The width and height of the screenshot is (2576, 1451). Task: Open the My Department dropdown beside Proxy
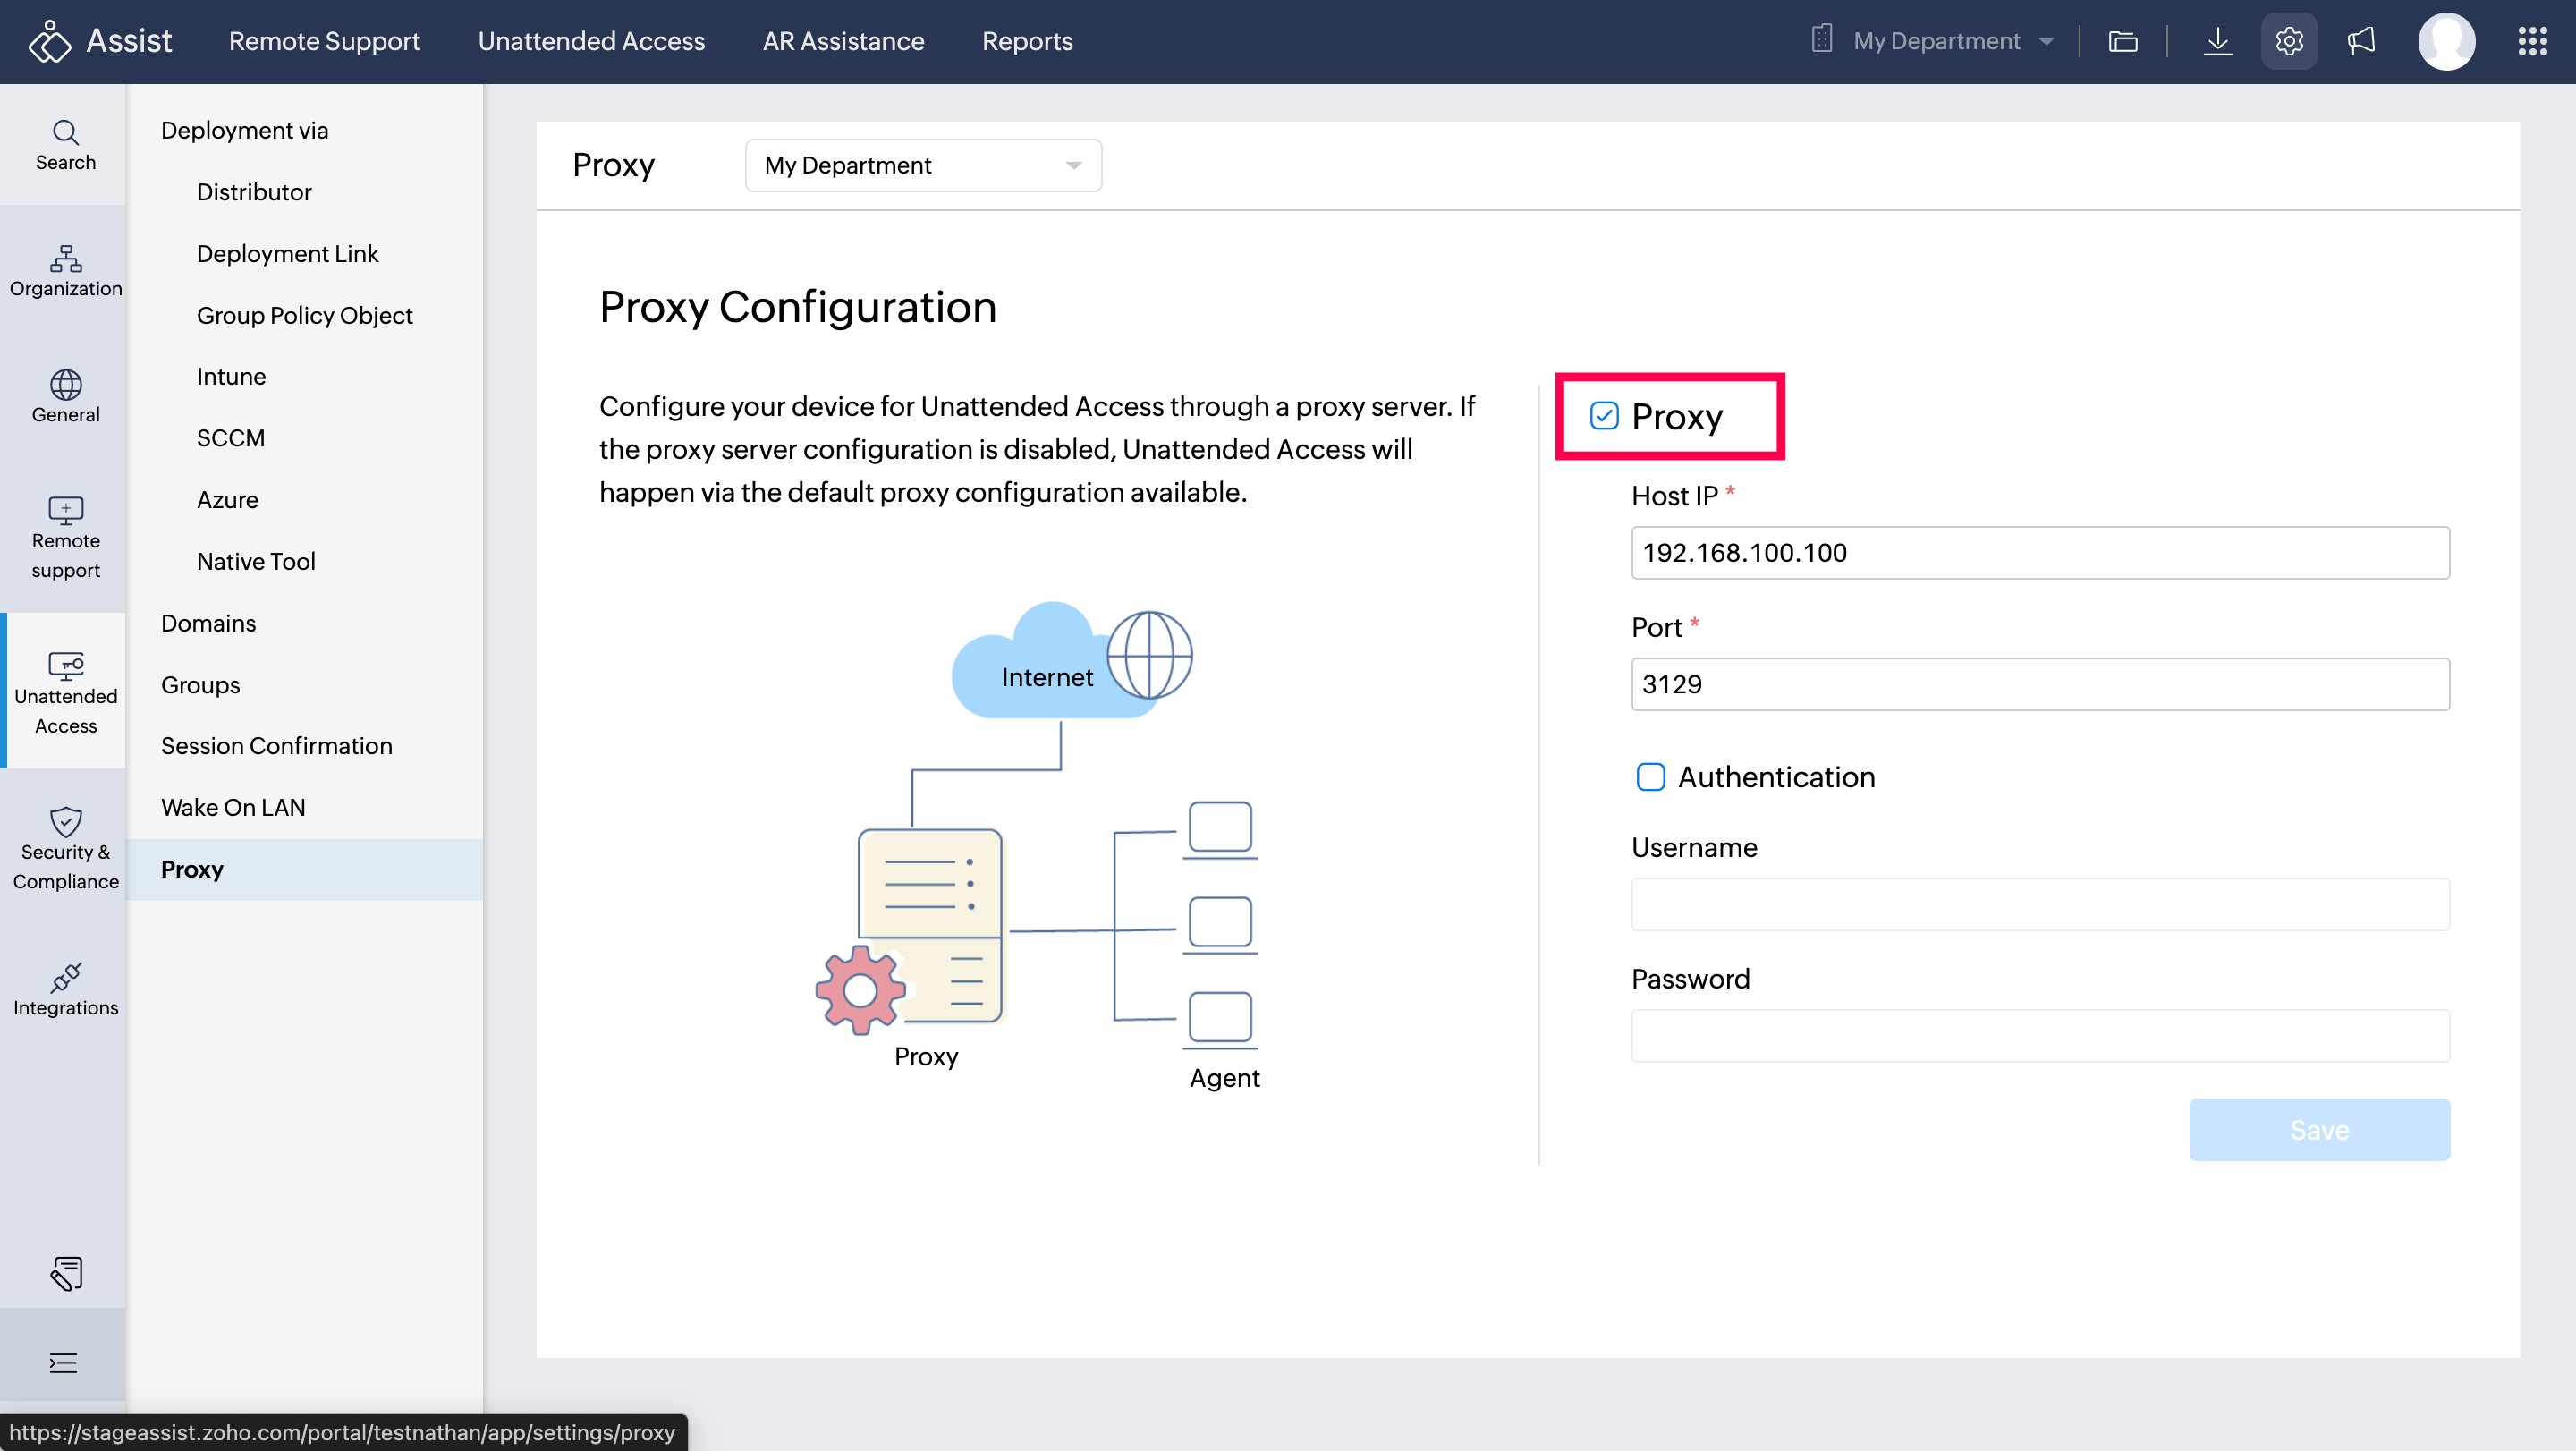922,165
